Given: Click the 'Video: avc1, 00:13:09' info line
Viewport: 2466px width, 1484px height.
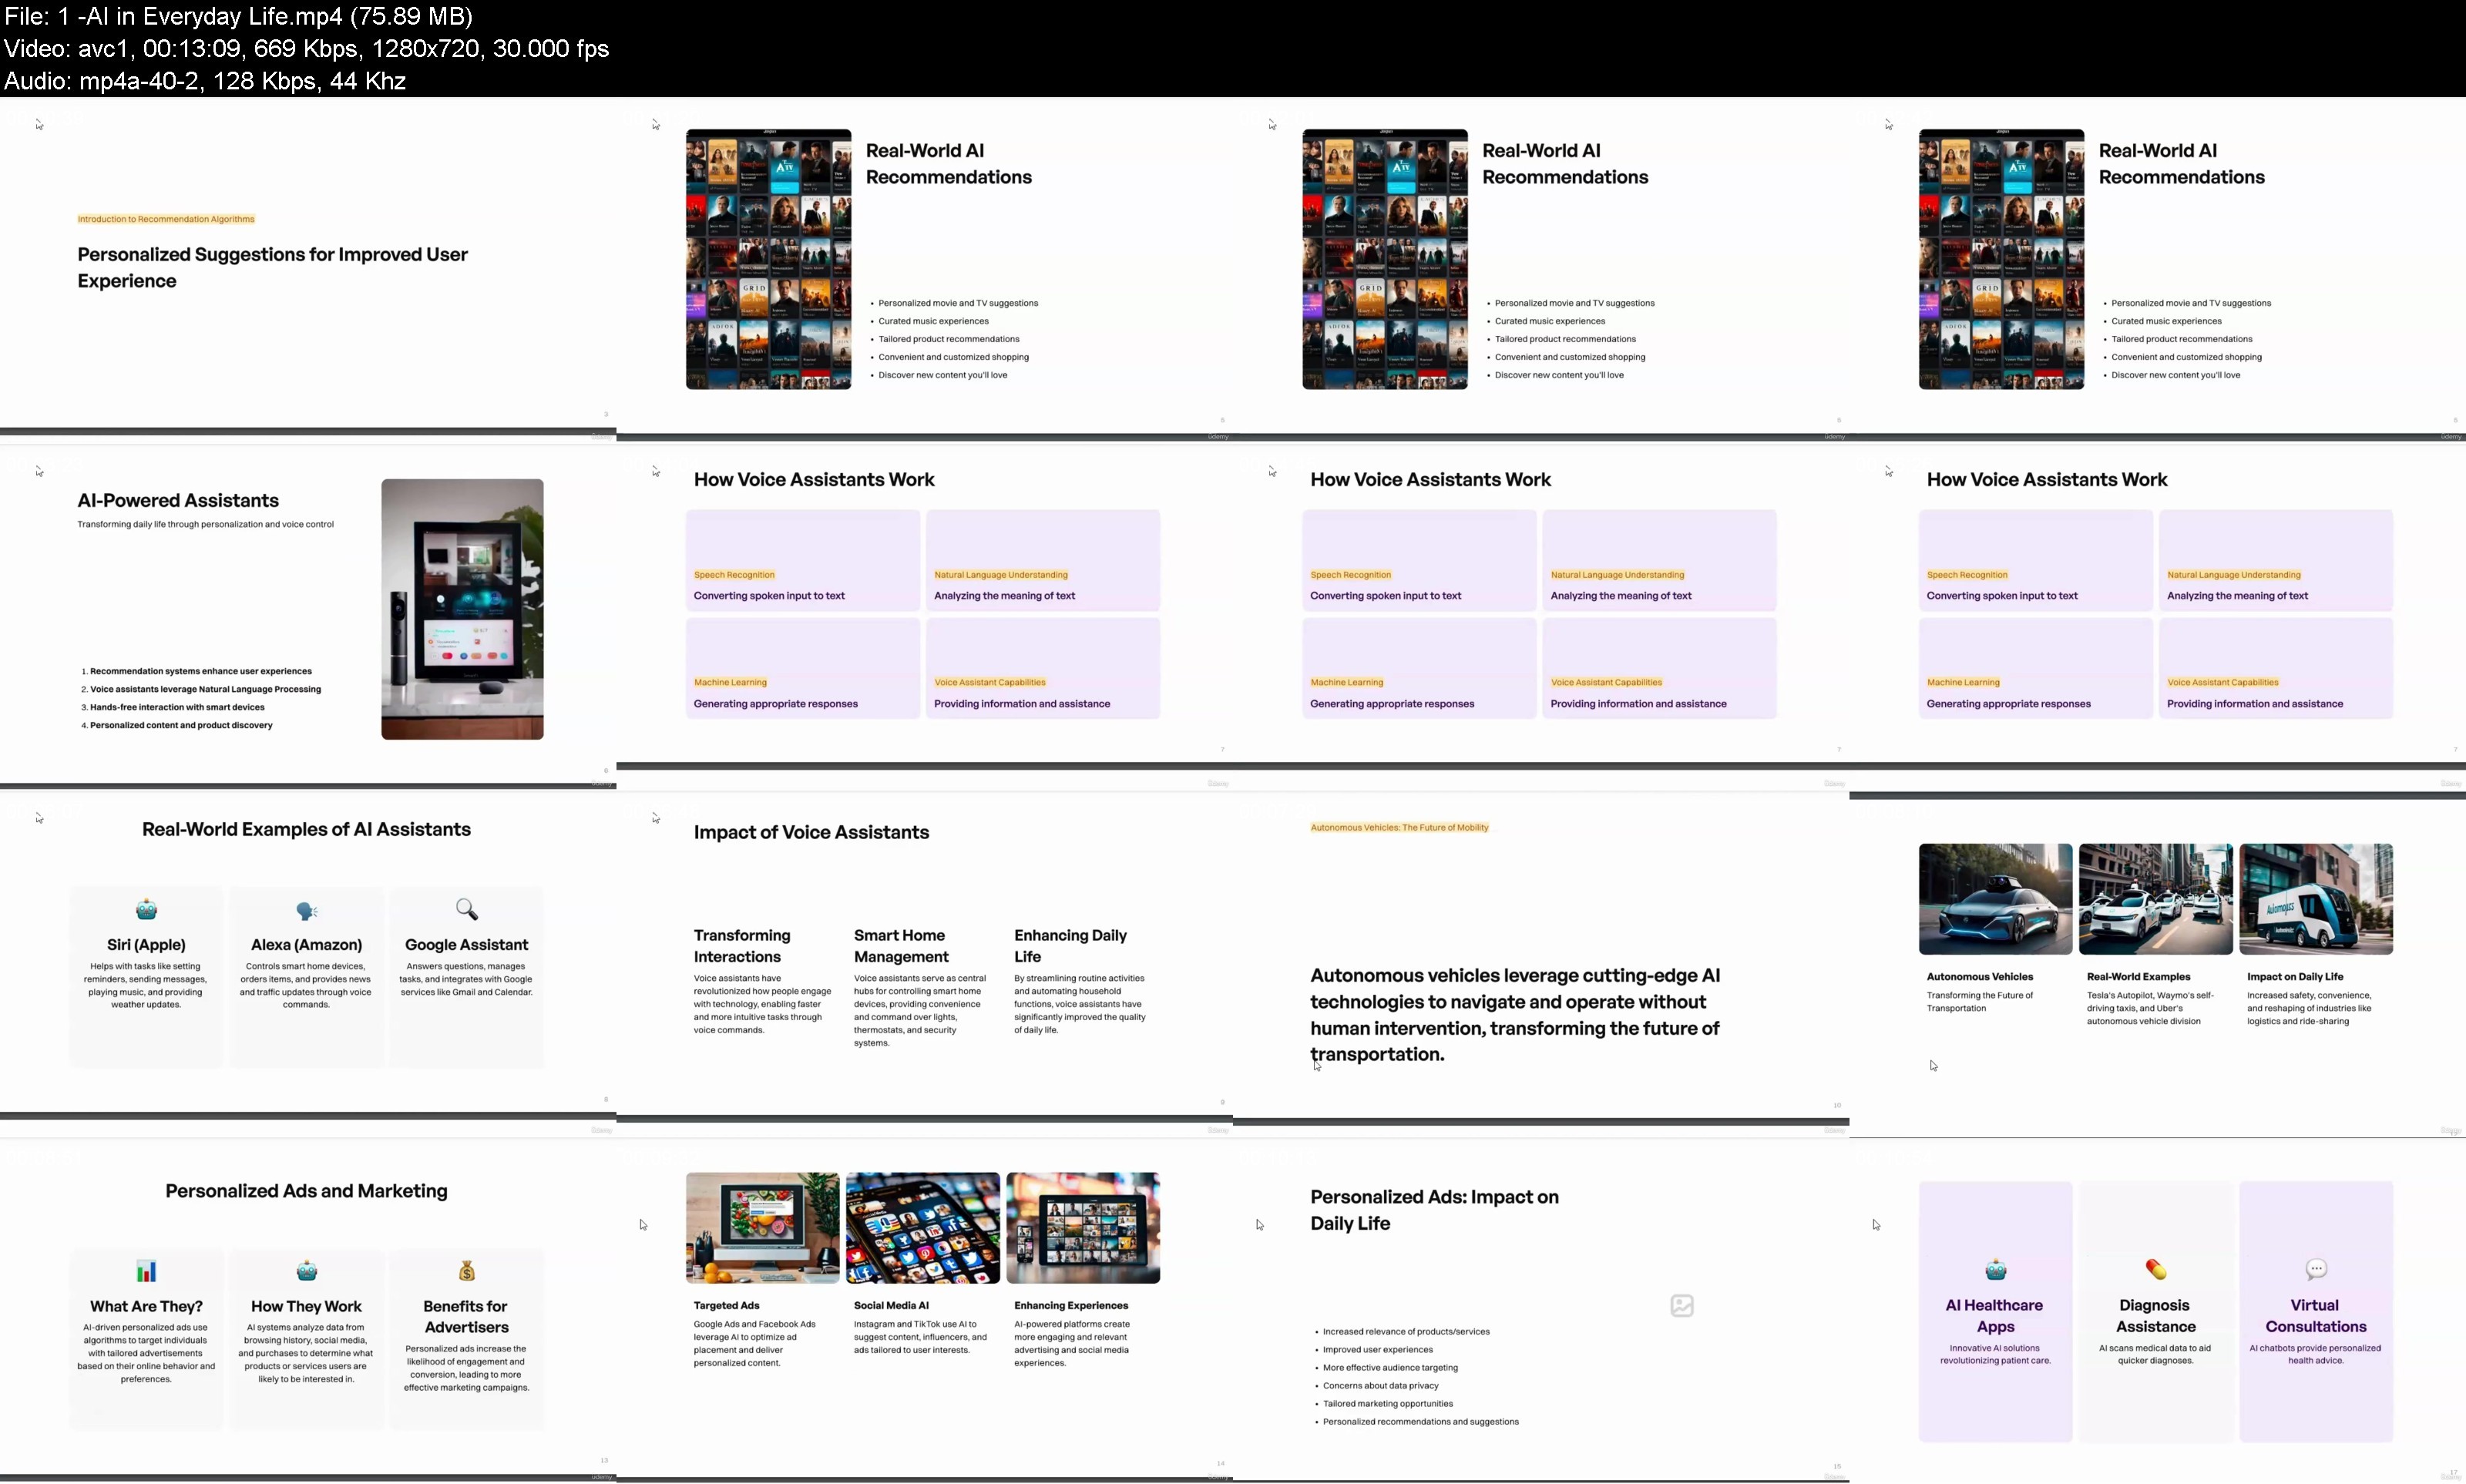Looking at the screenshot, I should pos(306,48).
